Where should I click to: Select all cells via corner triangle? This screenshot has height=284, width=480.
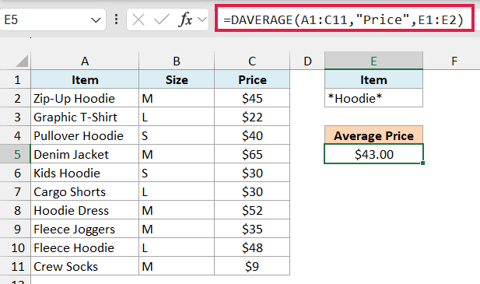click(22, 61)
